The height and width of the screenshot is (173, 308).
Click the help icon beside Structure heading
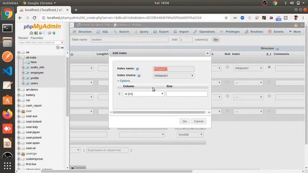pos(277,49)
